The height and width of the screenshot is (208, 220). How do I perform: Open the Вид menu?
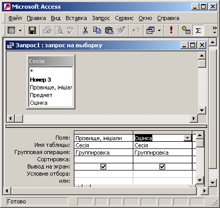point(56,18)
